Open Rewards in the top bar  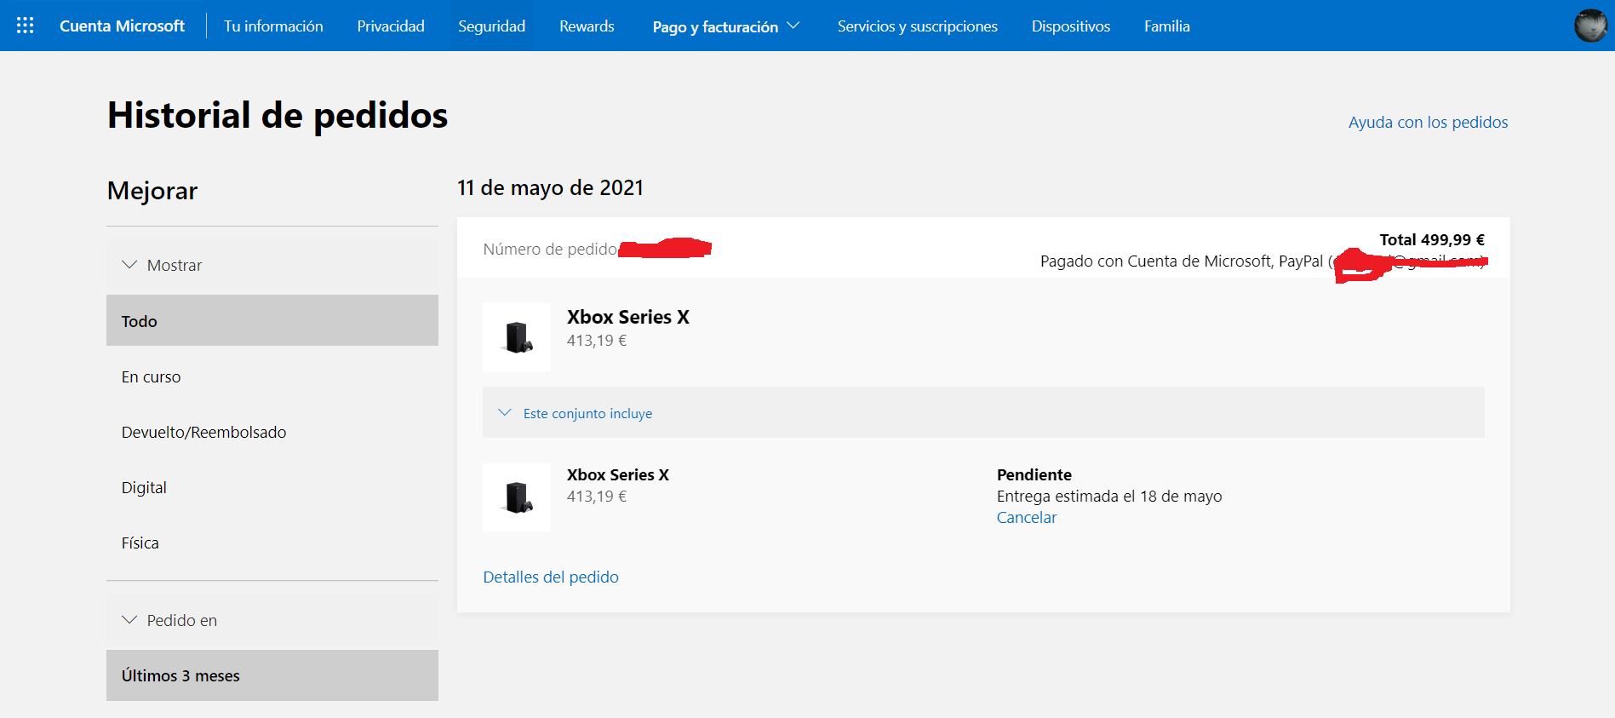[587, 26]
